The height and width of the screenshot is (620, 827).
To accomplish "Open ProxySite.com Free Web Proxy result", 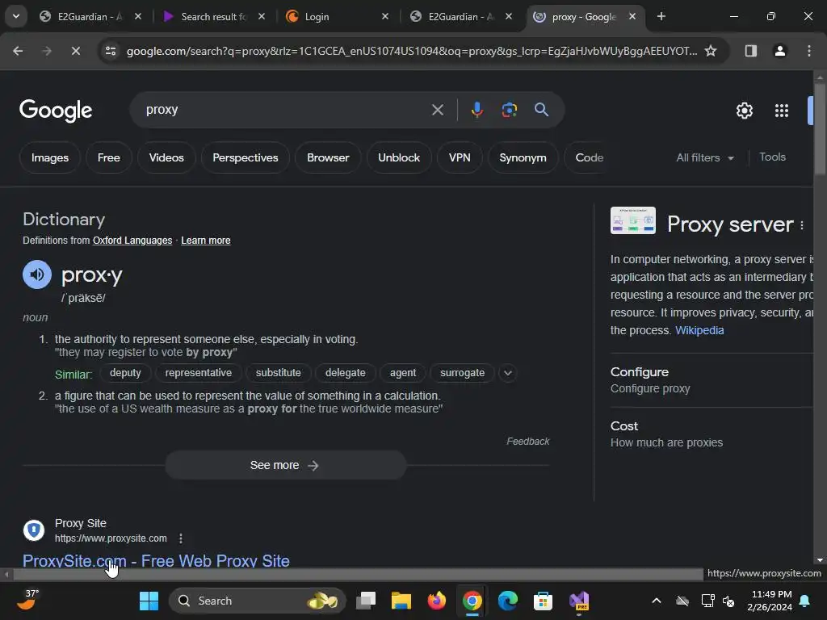I will [x=156, y=560].
